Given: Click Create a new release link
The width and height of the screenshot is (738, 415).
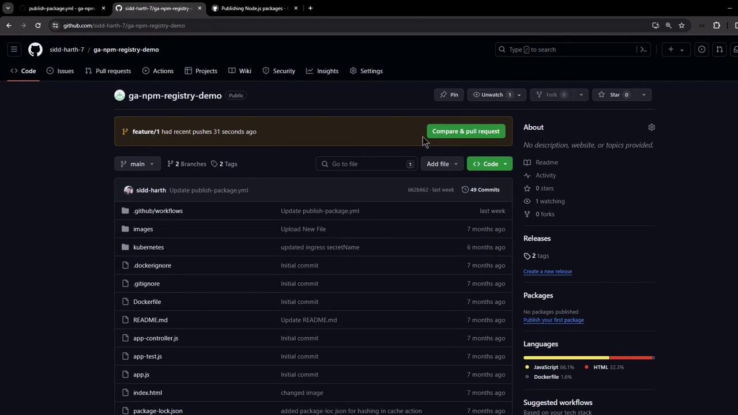Looking at the screenshot, I should 548,271.
